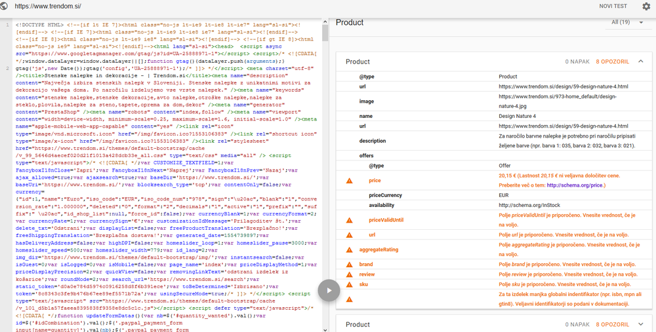Click the offers row label
This screenshot has height=332, width=656.
366,155
